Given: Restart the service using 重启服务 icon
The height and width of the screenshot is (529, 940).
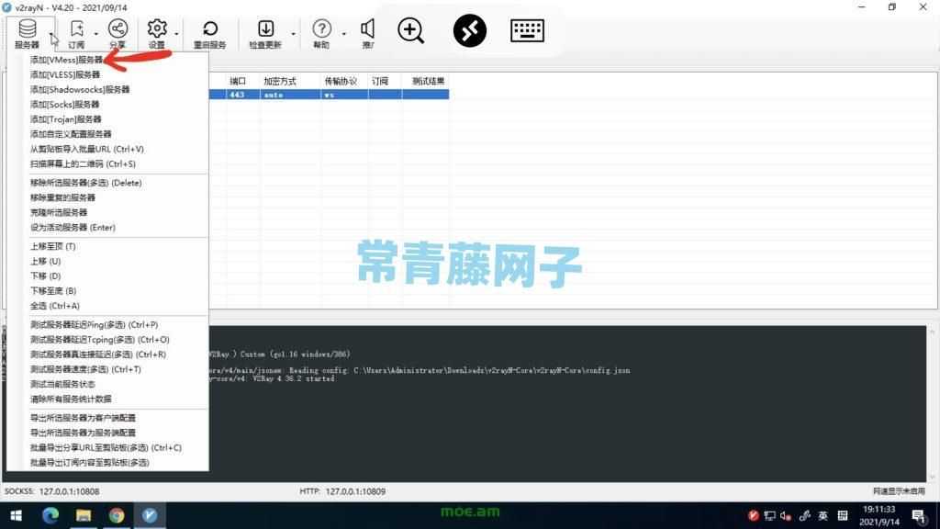Looking at the screenshot, I should click(210, 28).
